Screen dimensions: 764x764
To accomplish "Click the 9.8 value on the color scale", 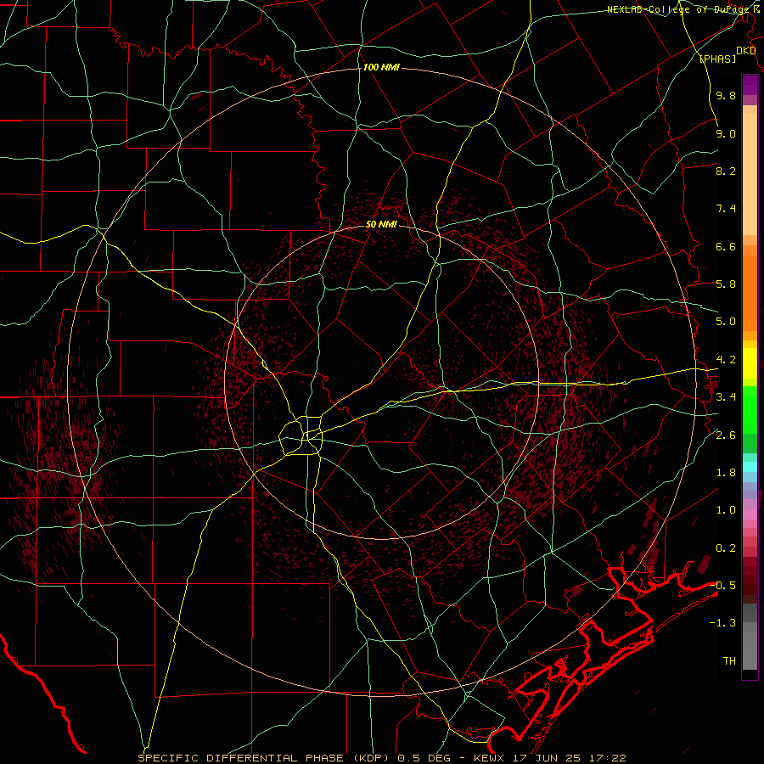I will tap(726, 95).
